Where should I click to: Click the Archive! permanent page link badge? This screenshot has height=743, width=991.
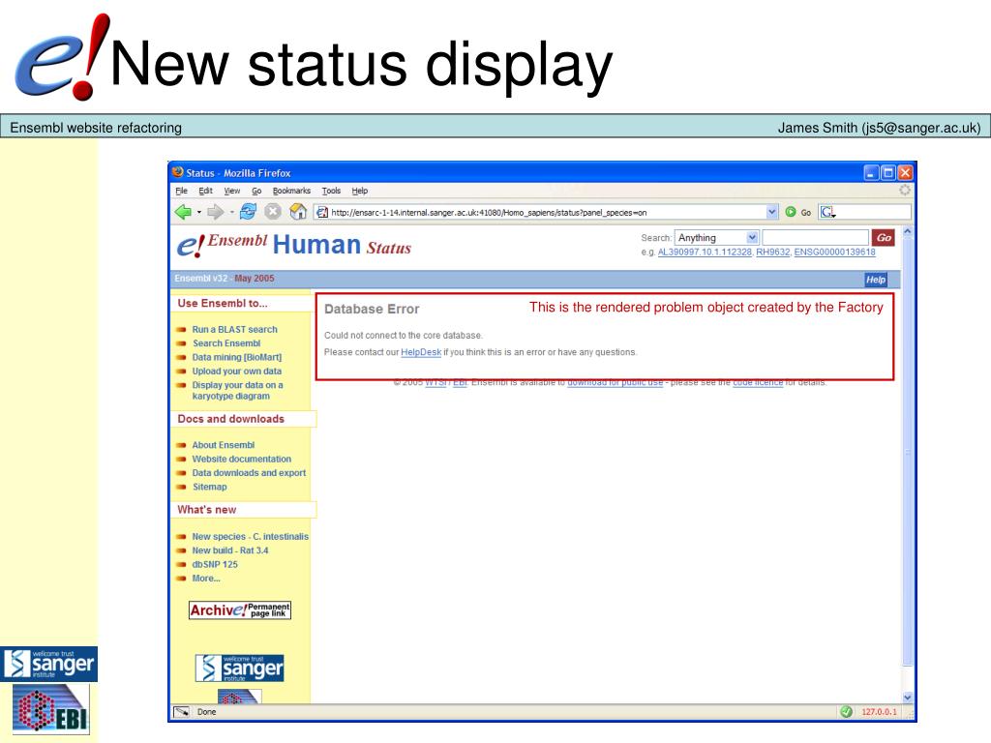[x=240, y=610]
